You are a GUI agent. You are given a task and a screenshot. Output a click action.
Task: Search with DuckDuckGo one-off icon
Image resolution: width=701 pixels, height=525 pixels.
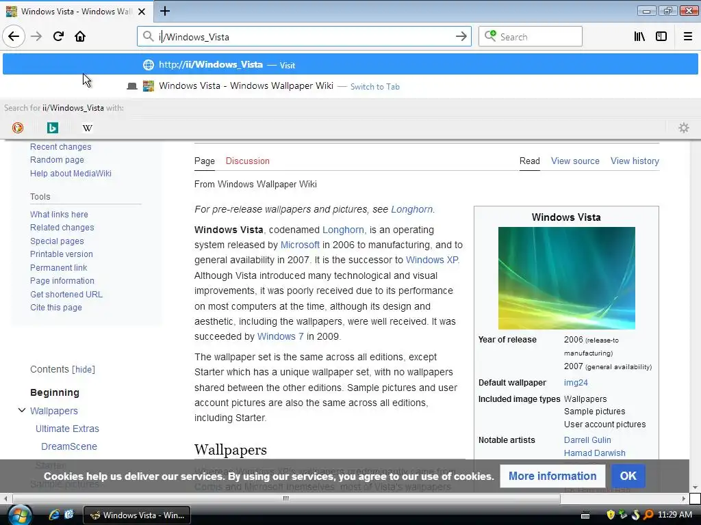17,128
